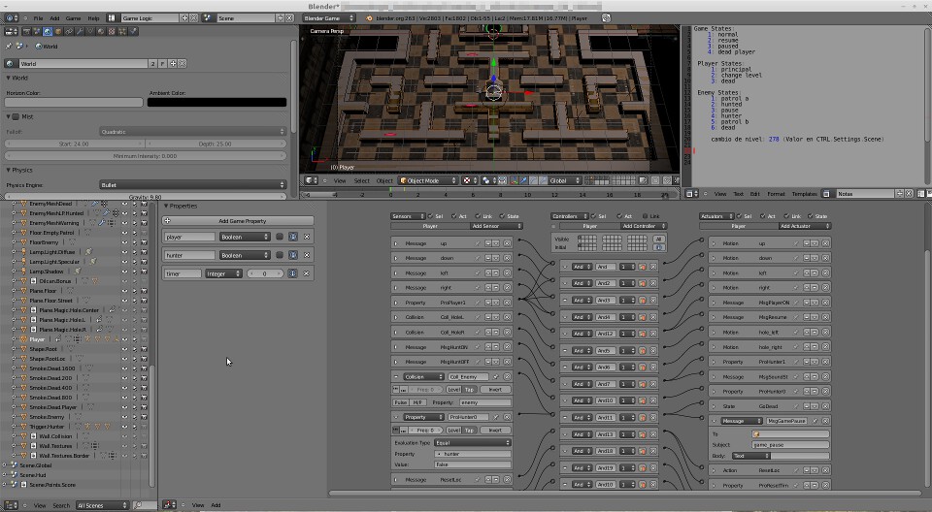Open the Physics tab icon
The image size is (932, 512).
(133, 31)
